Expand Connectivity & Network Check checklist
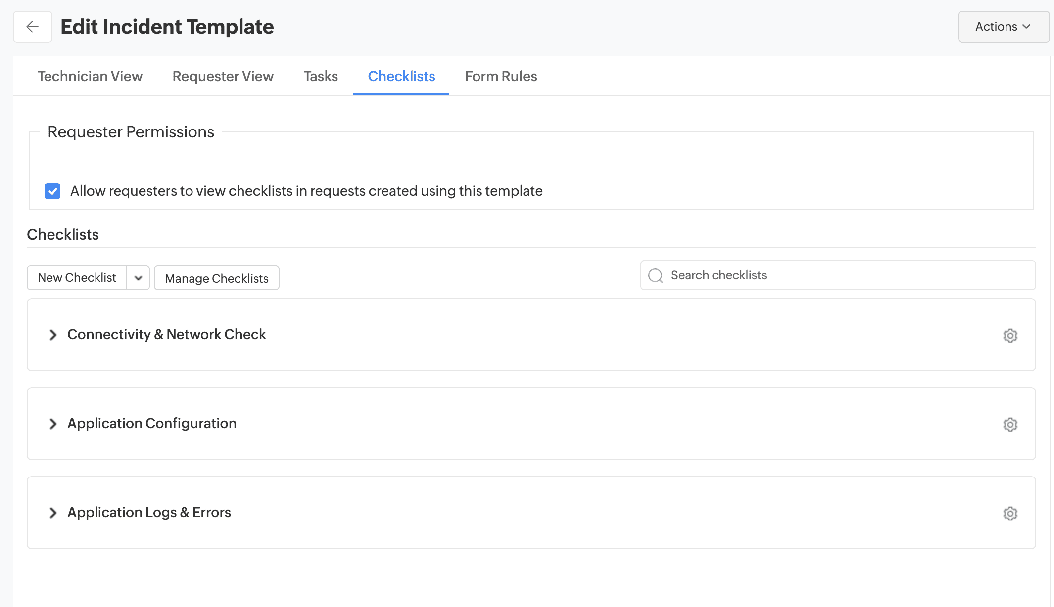 pos(53,335)
